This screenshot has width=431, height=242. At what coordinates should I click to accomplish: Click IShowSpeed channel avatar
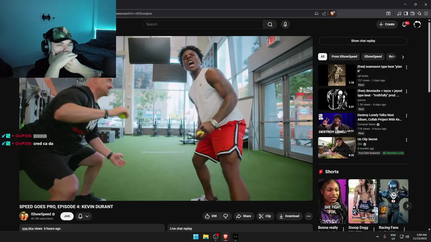[24, 216]
